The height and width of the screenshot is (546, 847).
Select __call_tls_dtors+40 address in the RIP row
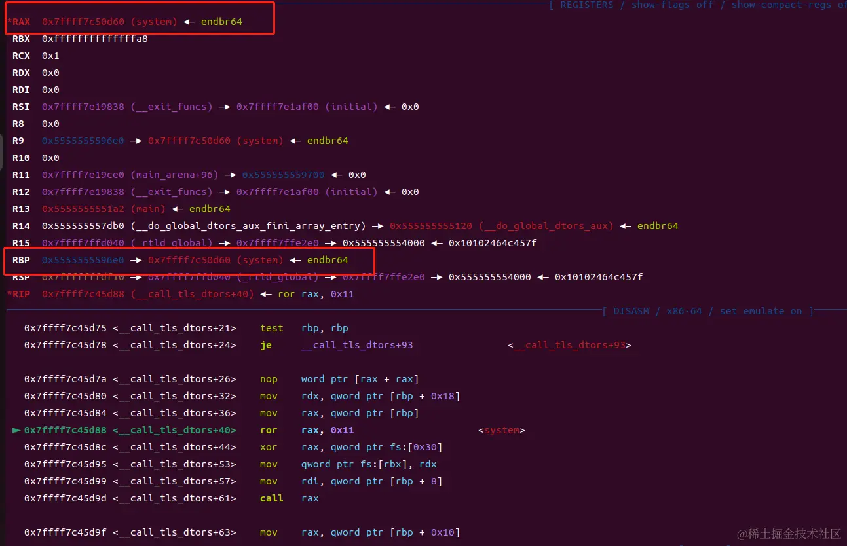148,294
